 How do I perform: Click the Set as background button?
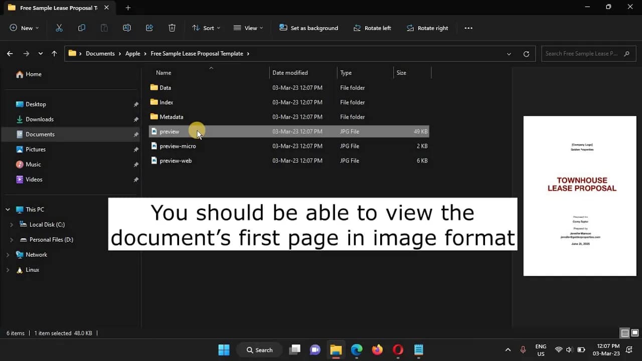[309, 28]
